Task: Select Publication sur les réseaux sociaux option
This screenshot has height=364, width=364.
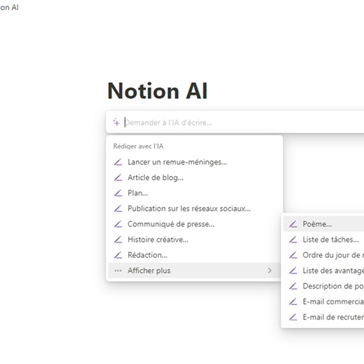Action: point(189,209)
